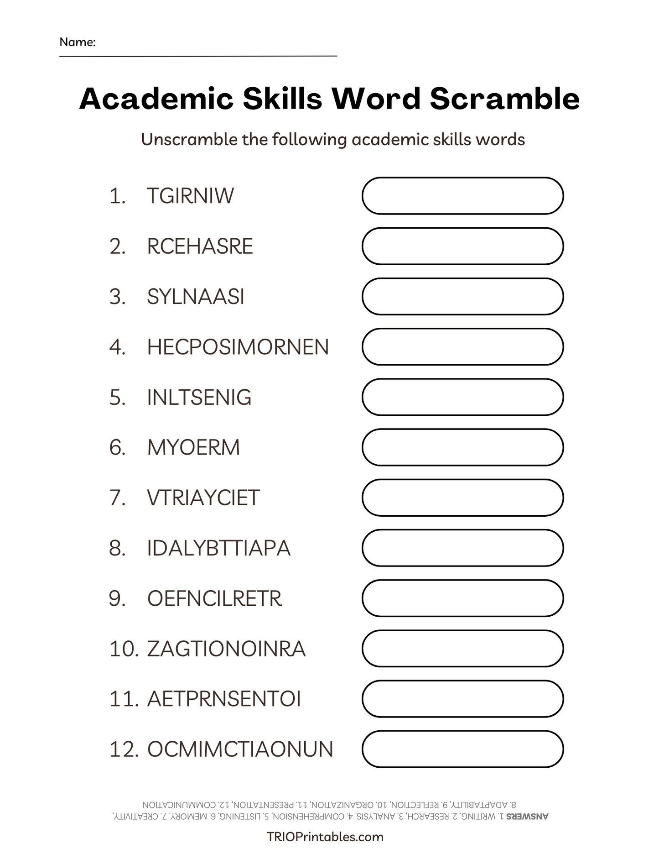Focus the answer box next to IDALYBTTIAPA
Screen dimensions: 659x854
click(x=462, y=548)
